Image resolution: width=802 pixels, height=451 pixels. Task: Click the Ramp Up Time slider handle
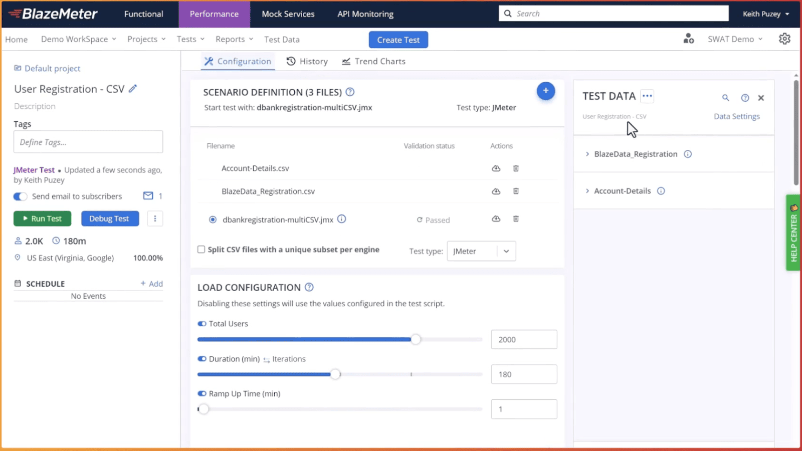pos(203,409)
